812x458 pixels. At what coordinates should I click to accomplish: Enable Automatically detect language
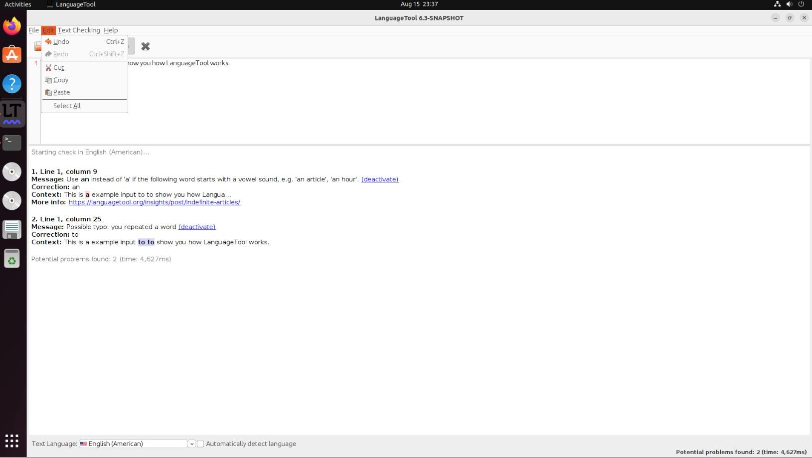pyautogui.click(x=200, y=444)
